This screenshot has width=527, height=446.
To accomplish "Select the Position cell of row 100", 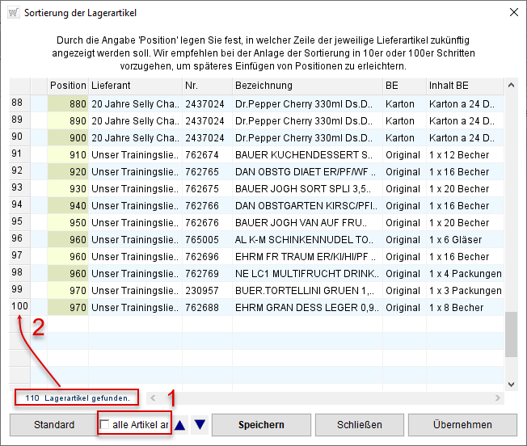I will pos(68,307).
